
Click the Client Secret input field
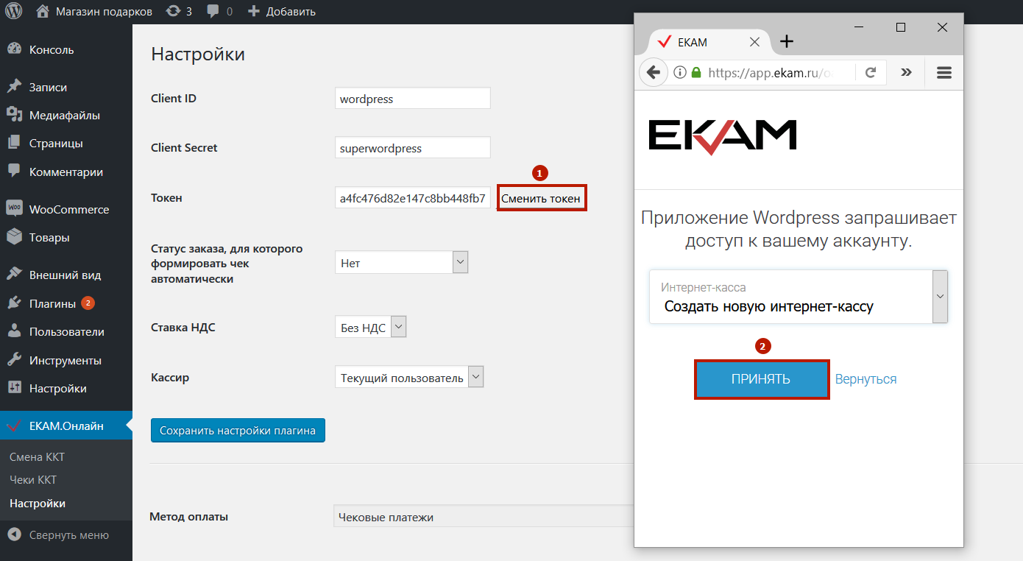413,147
